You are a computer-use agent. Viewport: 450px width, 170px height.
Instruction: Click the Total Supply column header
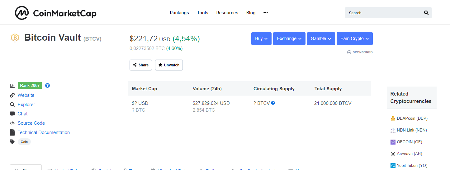point(328,89)
